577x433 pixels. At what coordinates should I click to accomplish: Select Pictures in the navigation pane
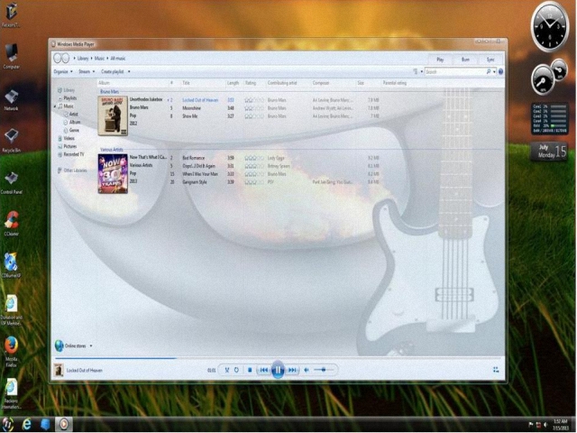[70, 146]
